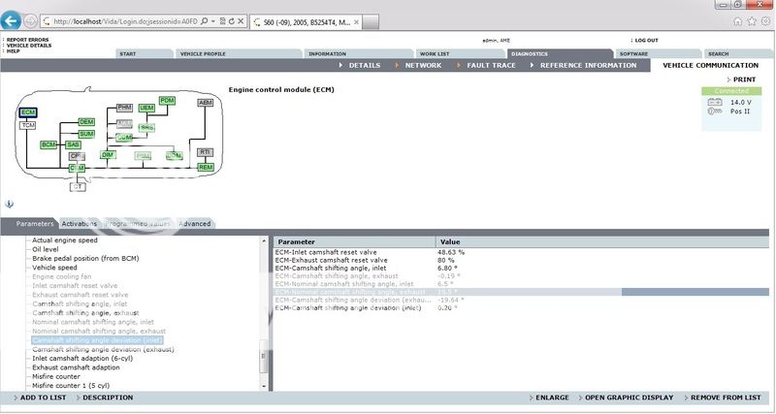Open the Vehicle Profile tab
Viewport: 776px width, 414px height.
click(203, 53)
